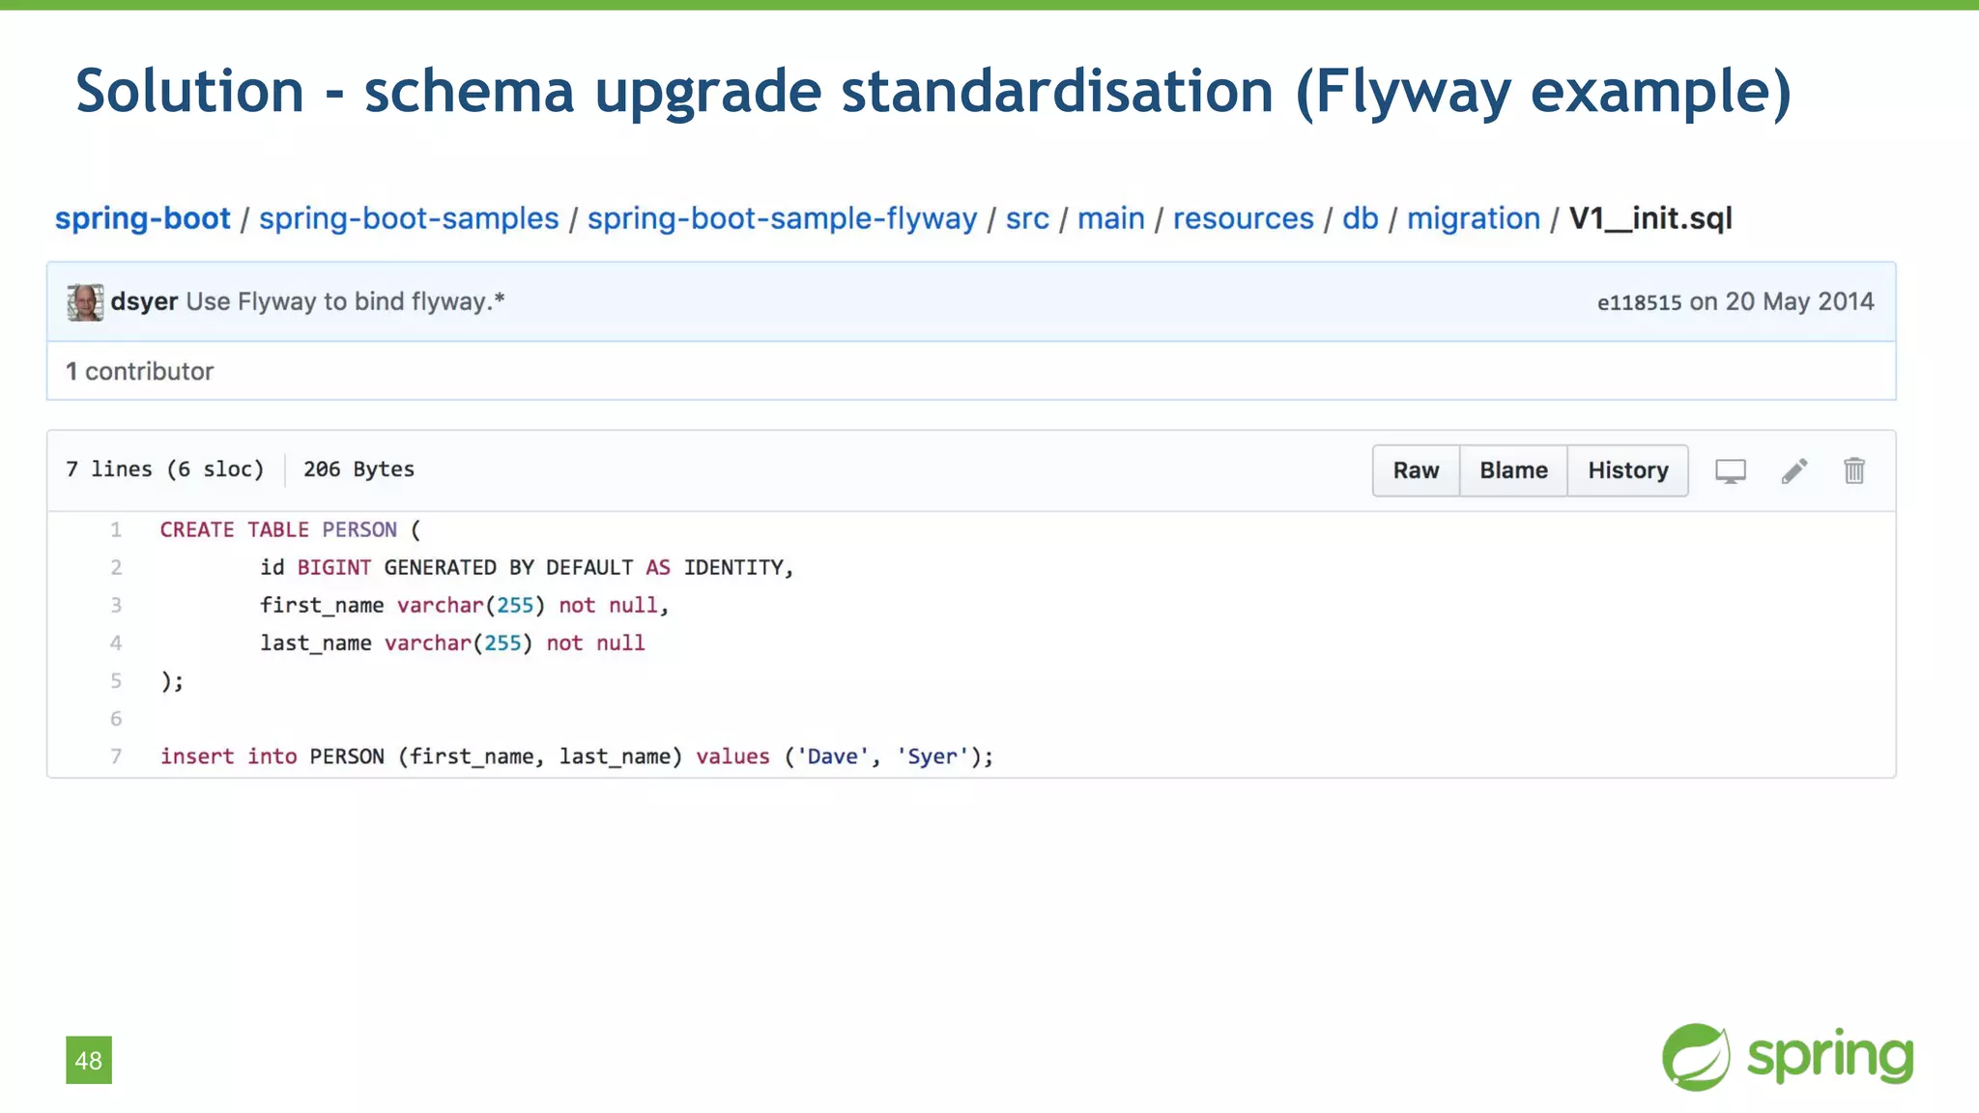This screenshot has width=1979, height=1113.
Task: Select code line number 7
Action: pos(116,756)
